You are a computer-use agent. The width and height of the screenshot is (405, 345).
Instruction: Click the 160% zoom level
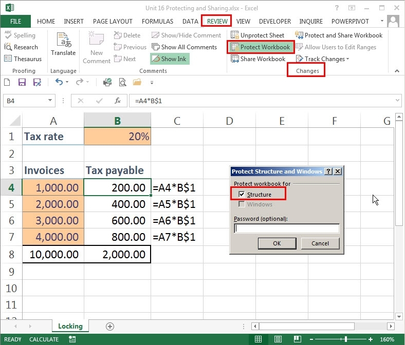coord(386,339)
